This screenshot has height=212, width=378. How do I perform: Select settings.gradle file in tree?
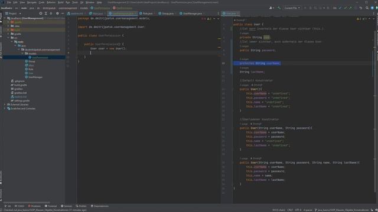[x=20, y=101]
